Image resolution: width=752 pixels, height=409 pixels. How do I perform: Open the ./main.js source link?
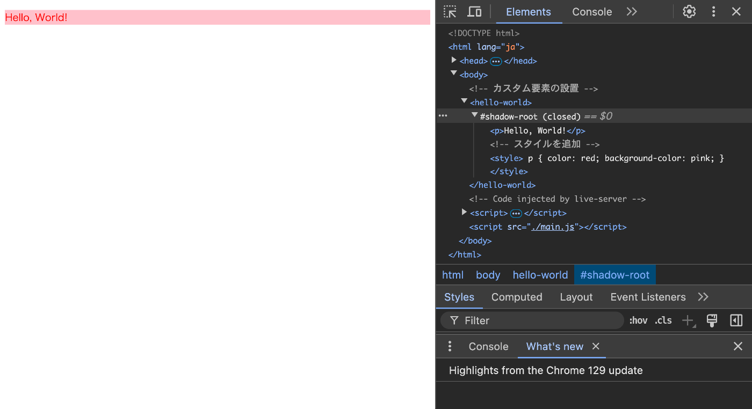(x=553, y=227)
